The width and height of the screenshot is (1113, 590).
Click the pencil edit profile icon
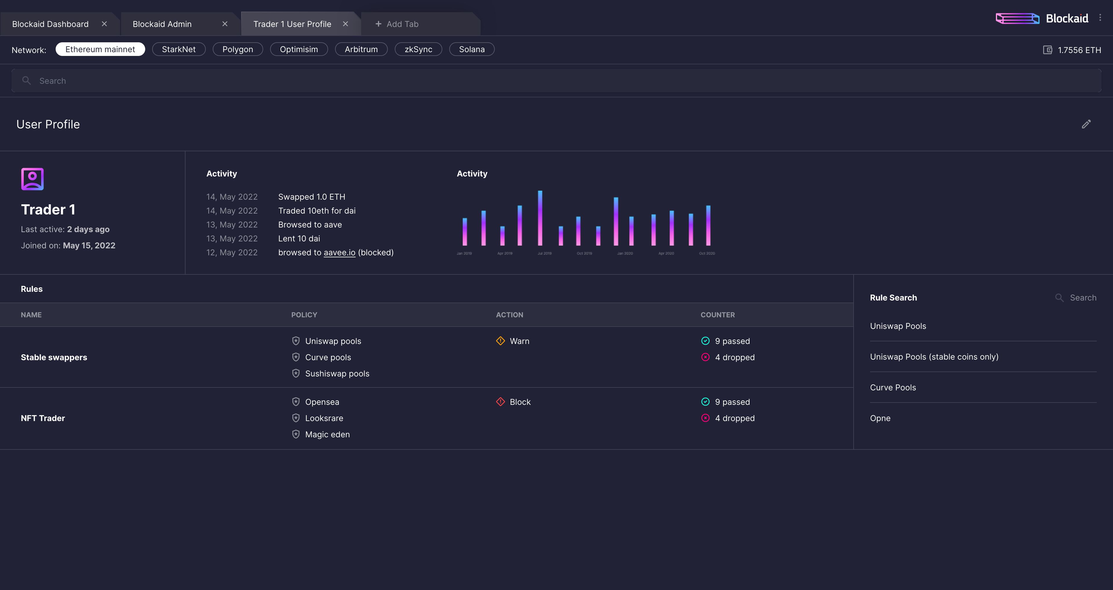pos(1086,124)
